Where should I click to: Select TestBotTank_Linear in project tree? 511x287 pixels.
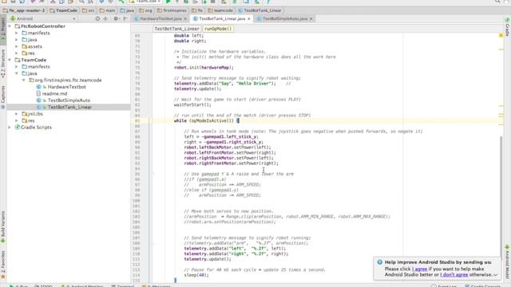click(x=69, y=107)
